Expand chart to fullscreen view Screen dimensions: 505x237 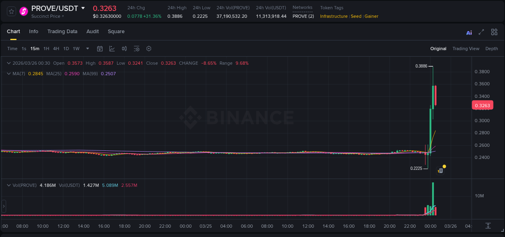coord(481,32)
